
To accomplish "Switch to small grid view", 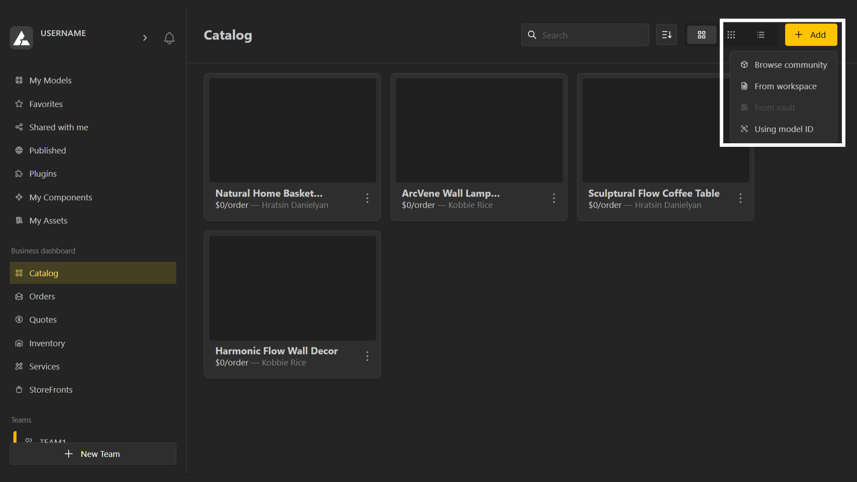I will tap(731, 35).
